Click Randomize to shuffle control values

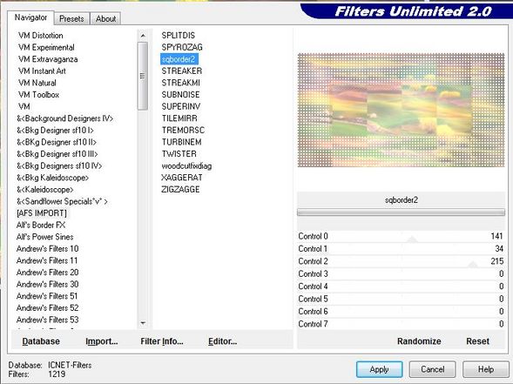[x=419, y=341]
